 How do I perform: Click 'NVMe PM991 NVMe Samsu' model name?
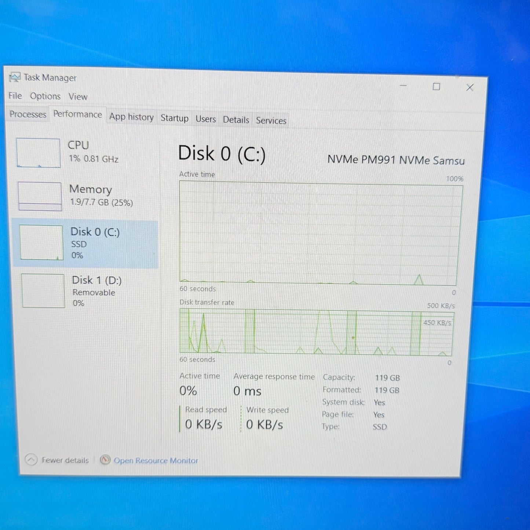pos(396,160)
